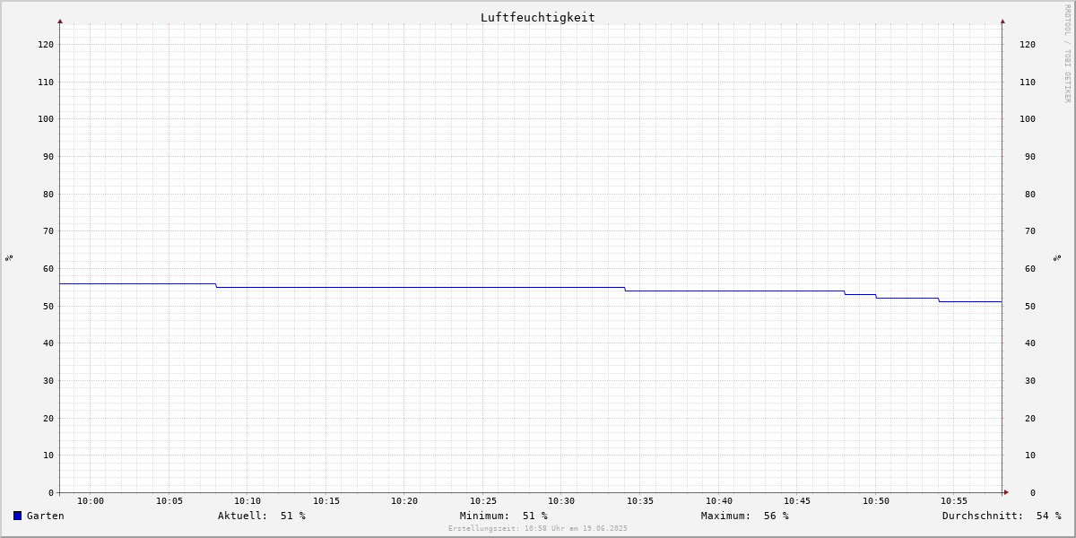Click the 10:10 time axis label
The width and height of the screenshot is (1076, 538).
247,501
